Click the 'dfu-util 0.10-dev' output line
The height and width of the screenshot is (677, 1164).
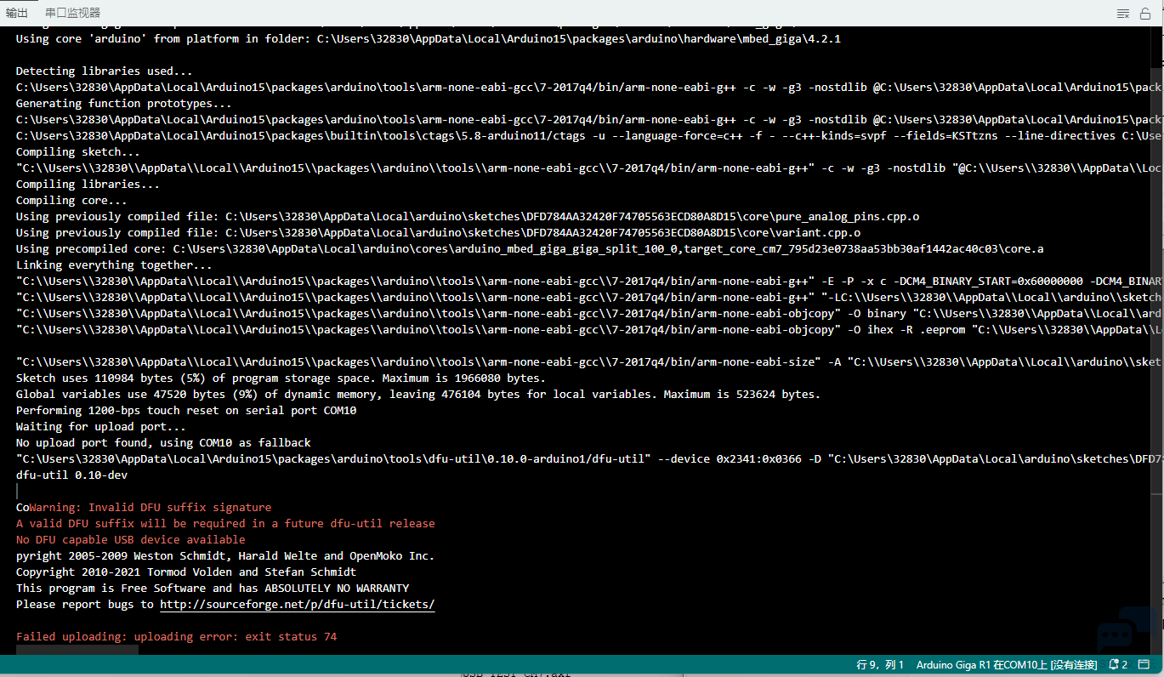click(71, 475)
